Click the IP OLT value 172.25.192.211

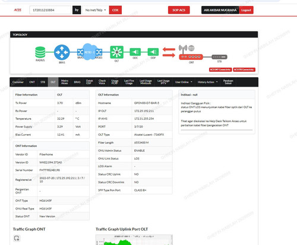(144, 111)
